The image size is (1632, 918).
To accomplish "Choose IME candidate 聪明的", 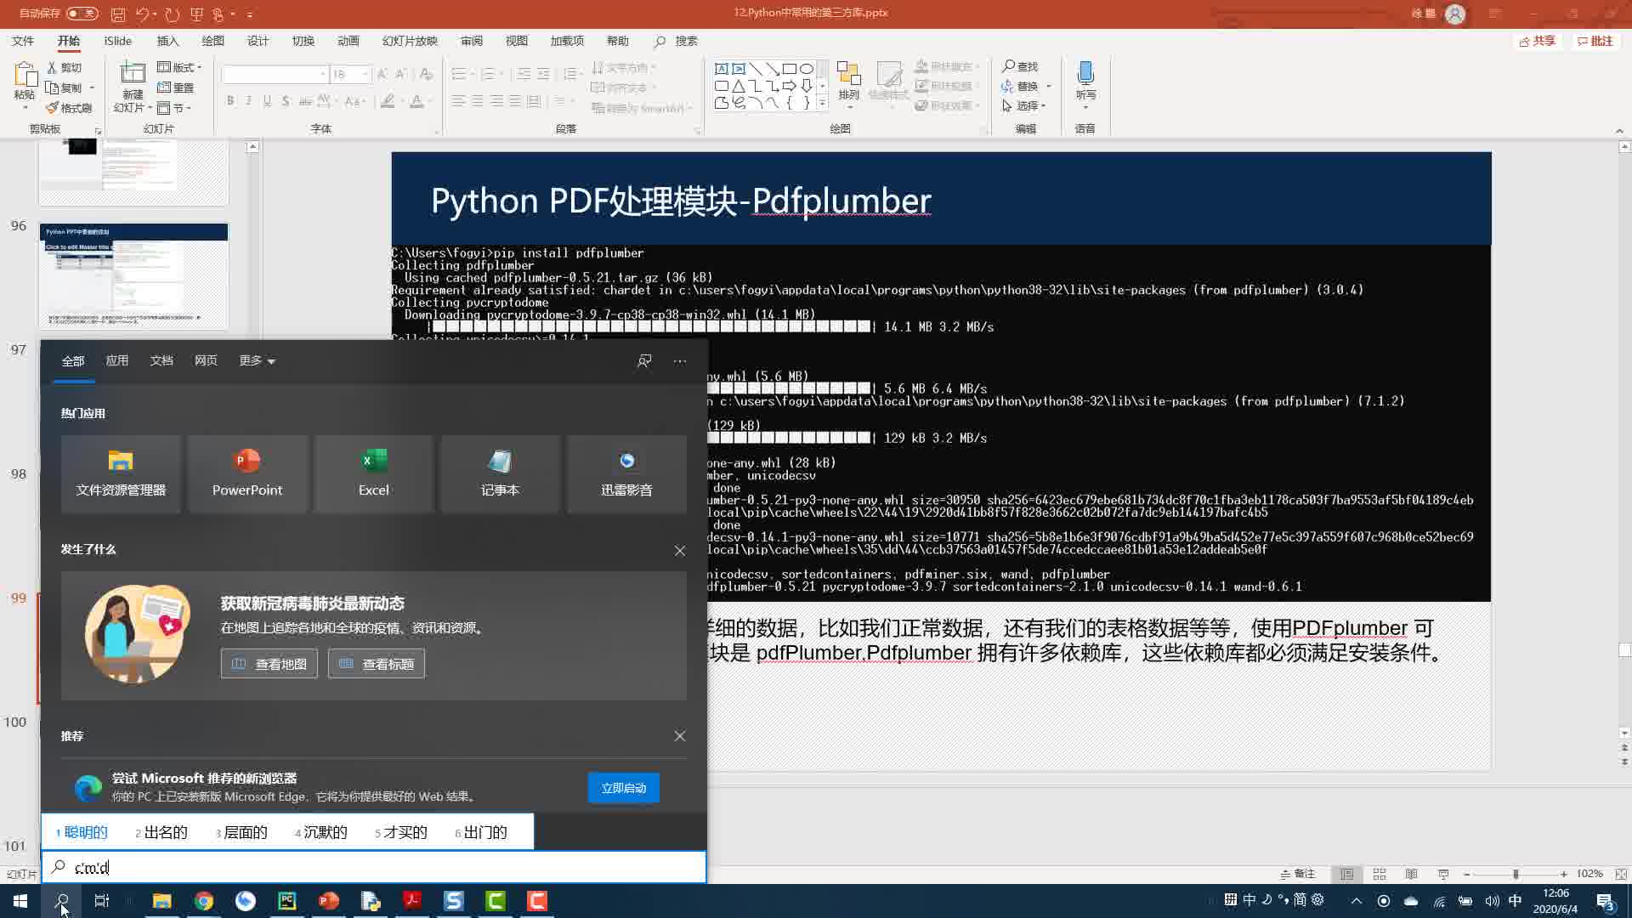I will coord(82,832).
